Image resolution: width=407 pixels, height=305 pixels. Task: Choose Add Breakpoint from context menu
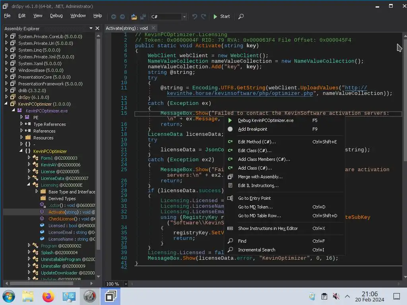285,129
